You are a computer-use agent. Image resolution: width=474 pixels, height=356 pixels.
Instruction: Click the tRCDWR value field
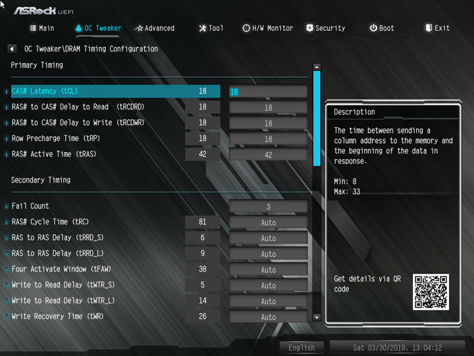pyautogui.click(x=268, y=123)
